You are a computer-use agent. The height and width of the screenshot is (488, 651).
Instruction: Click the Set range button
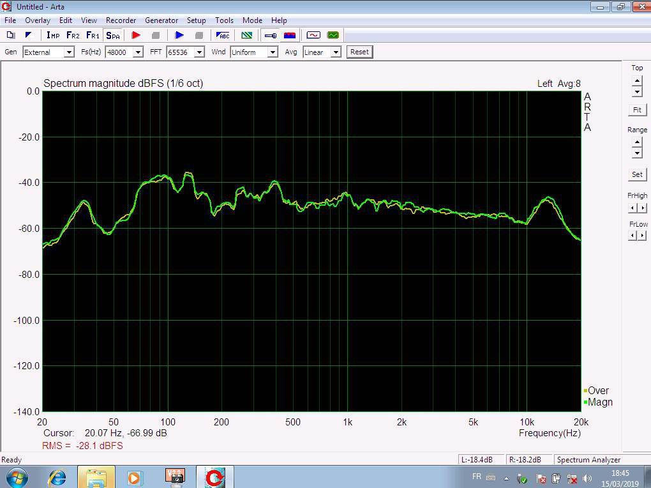[638, 174]
